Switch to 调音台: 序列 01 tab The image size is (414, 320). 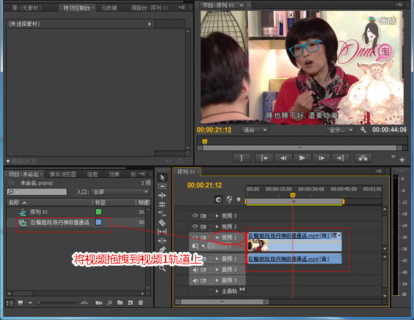[x=150, y=8]
